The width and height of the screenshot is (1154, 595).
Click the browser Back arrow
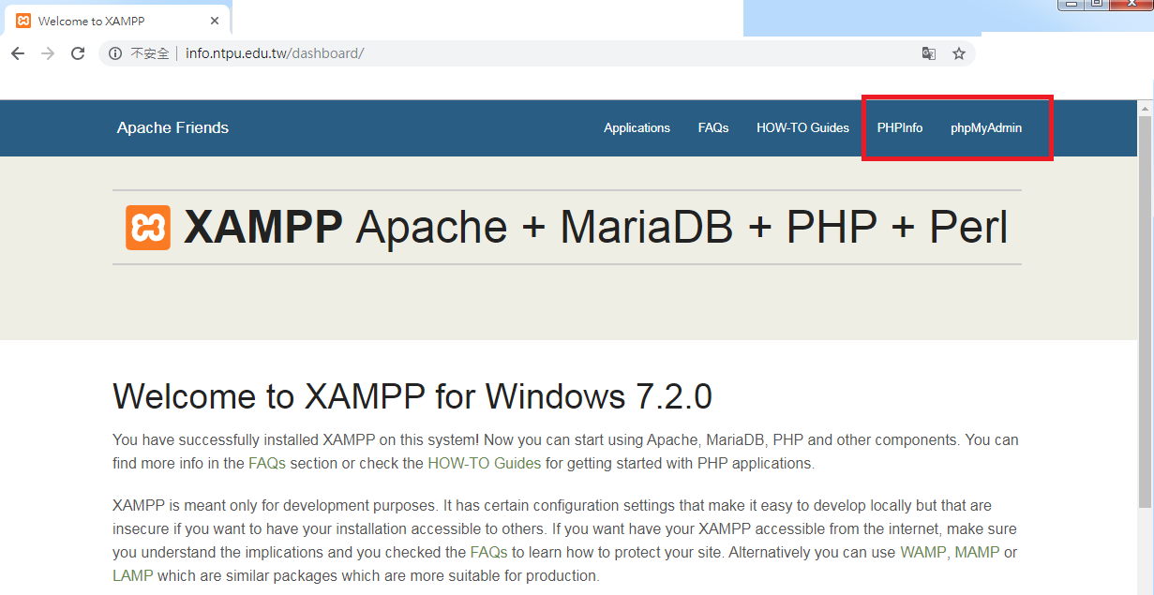[18, 53]
